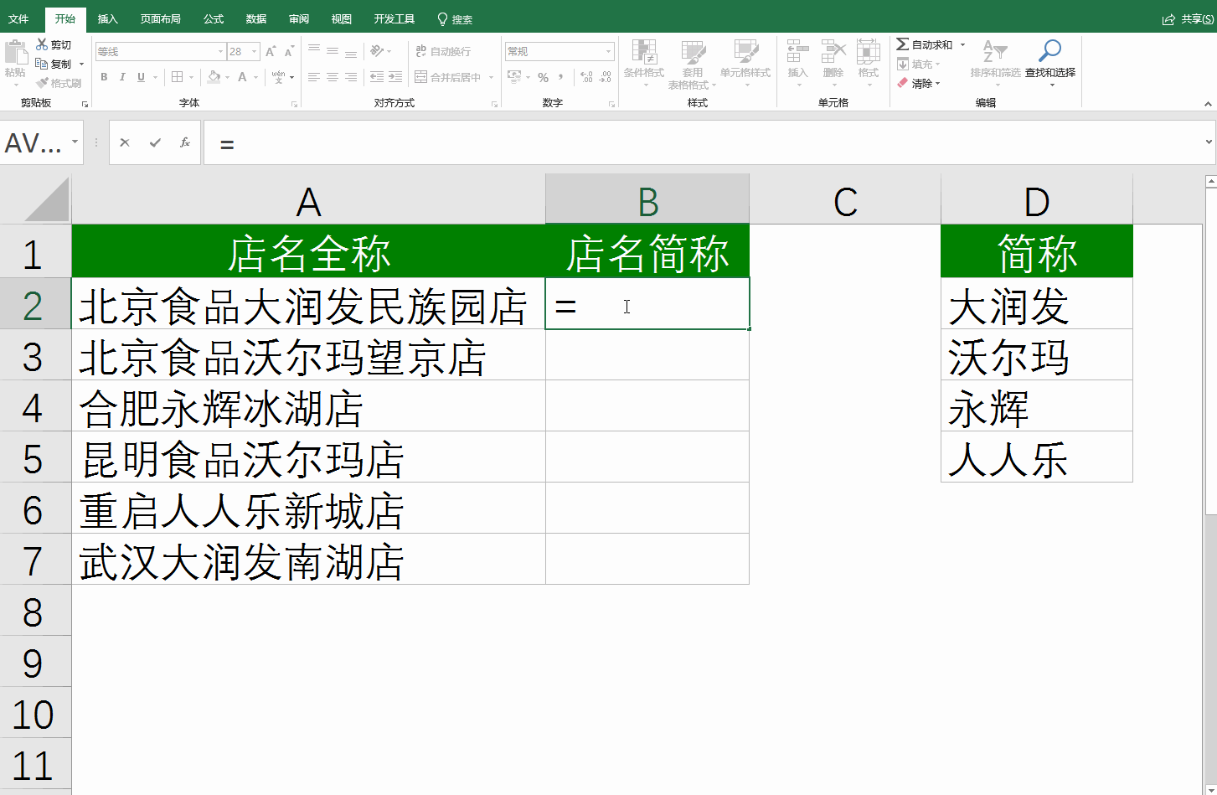1217x795 pixels.
Task: Open the Copy (复制) dropdown arrow
Action: point(81,64)
